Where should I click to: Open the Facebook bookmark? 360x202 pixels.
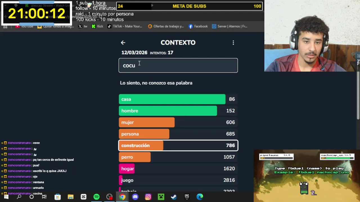[x=198, y=26]
